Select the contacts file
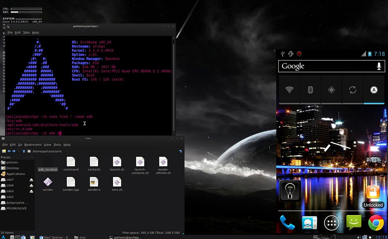Image resolution: width=388 pixels, height=239 pixels. tap(94, 164)
